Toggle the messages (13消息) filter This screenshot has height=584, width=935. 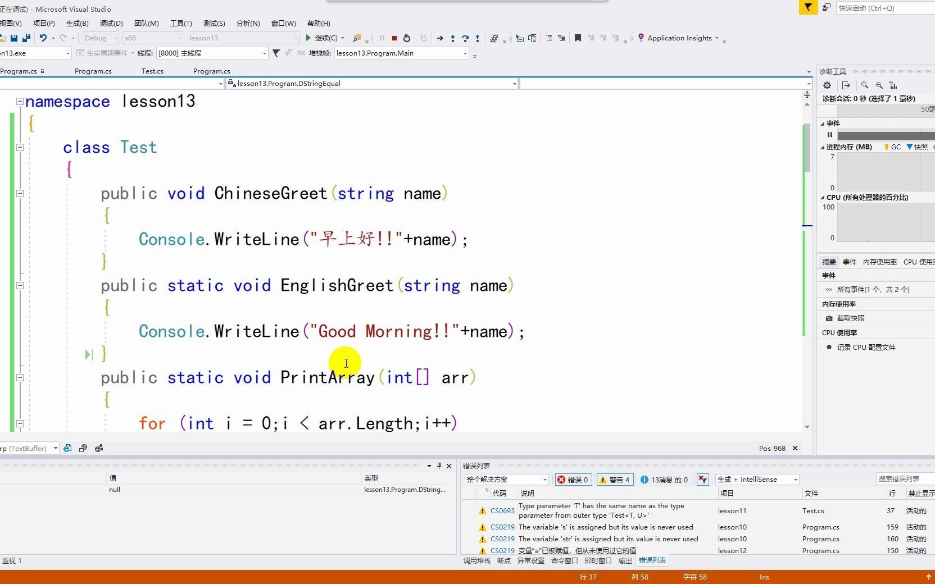tap(664, 480)
